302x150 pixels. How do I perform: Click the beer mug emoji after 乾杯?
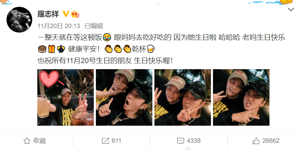coord(151,49)
